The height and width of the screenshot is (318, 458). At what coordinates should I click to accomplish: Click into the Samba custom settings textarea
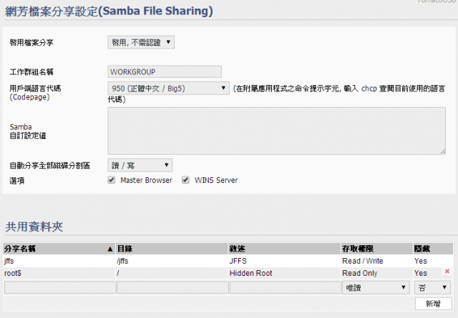point(277,131)
